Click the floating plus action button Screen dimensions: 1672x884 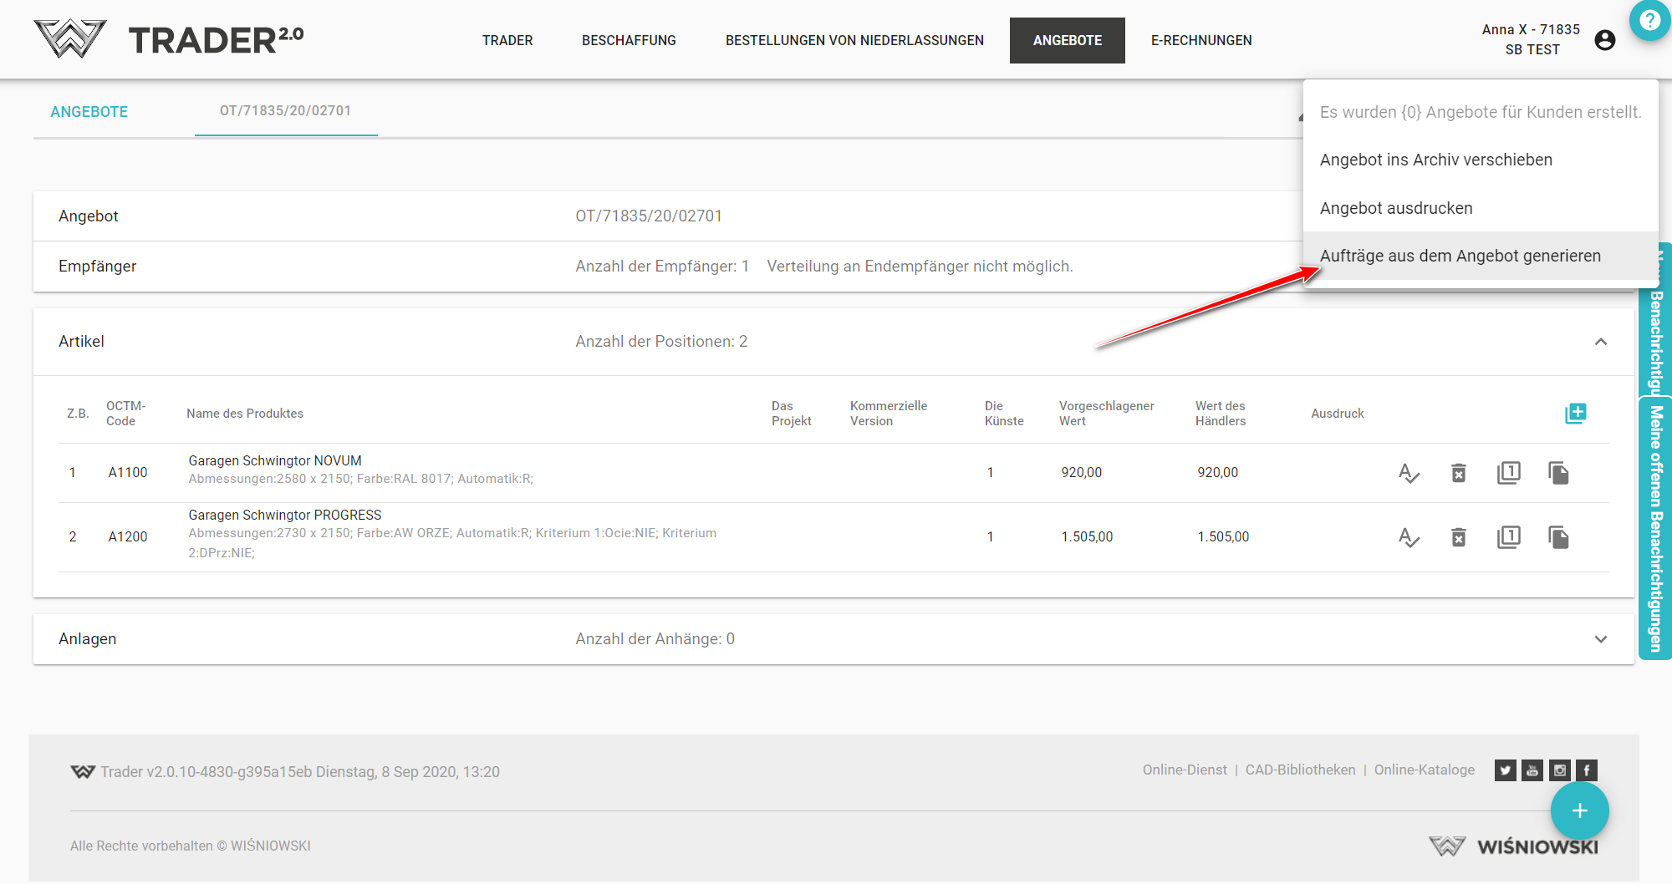pyautogui.click(x=1579, y=810)
